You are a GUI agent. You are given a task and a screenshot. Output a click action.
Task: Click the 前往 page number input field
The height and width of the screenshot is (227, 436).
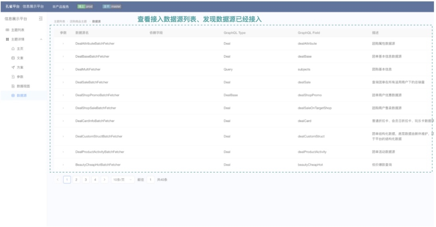(151, 179)
